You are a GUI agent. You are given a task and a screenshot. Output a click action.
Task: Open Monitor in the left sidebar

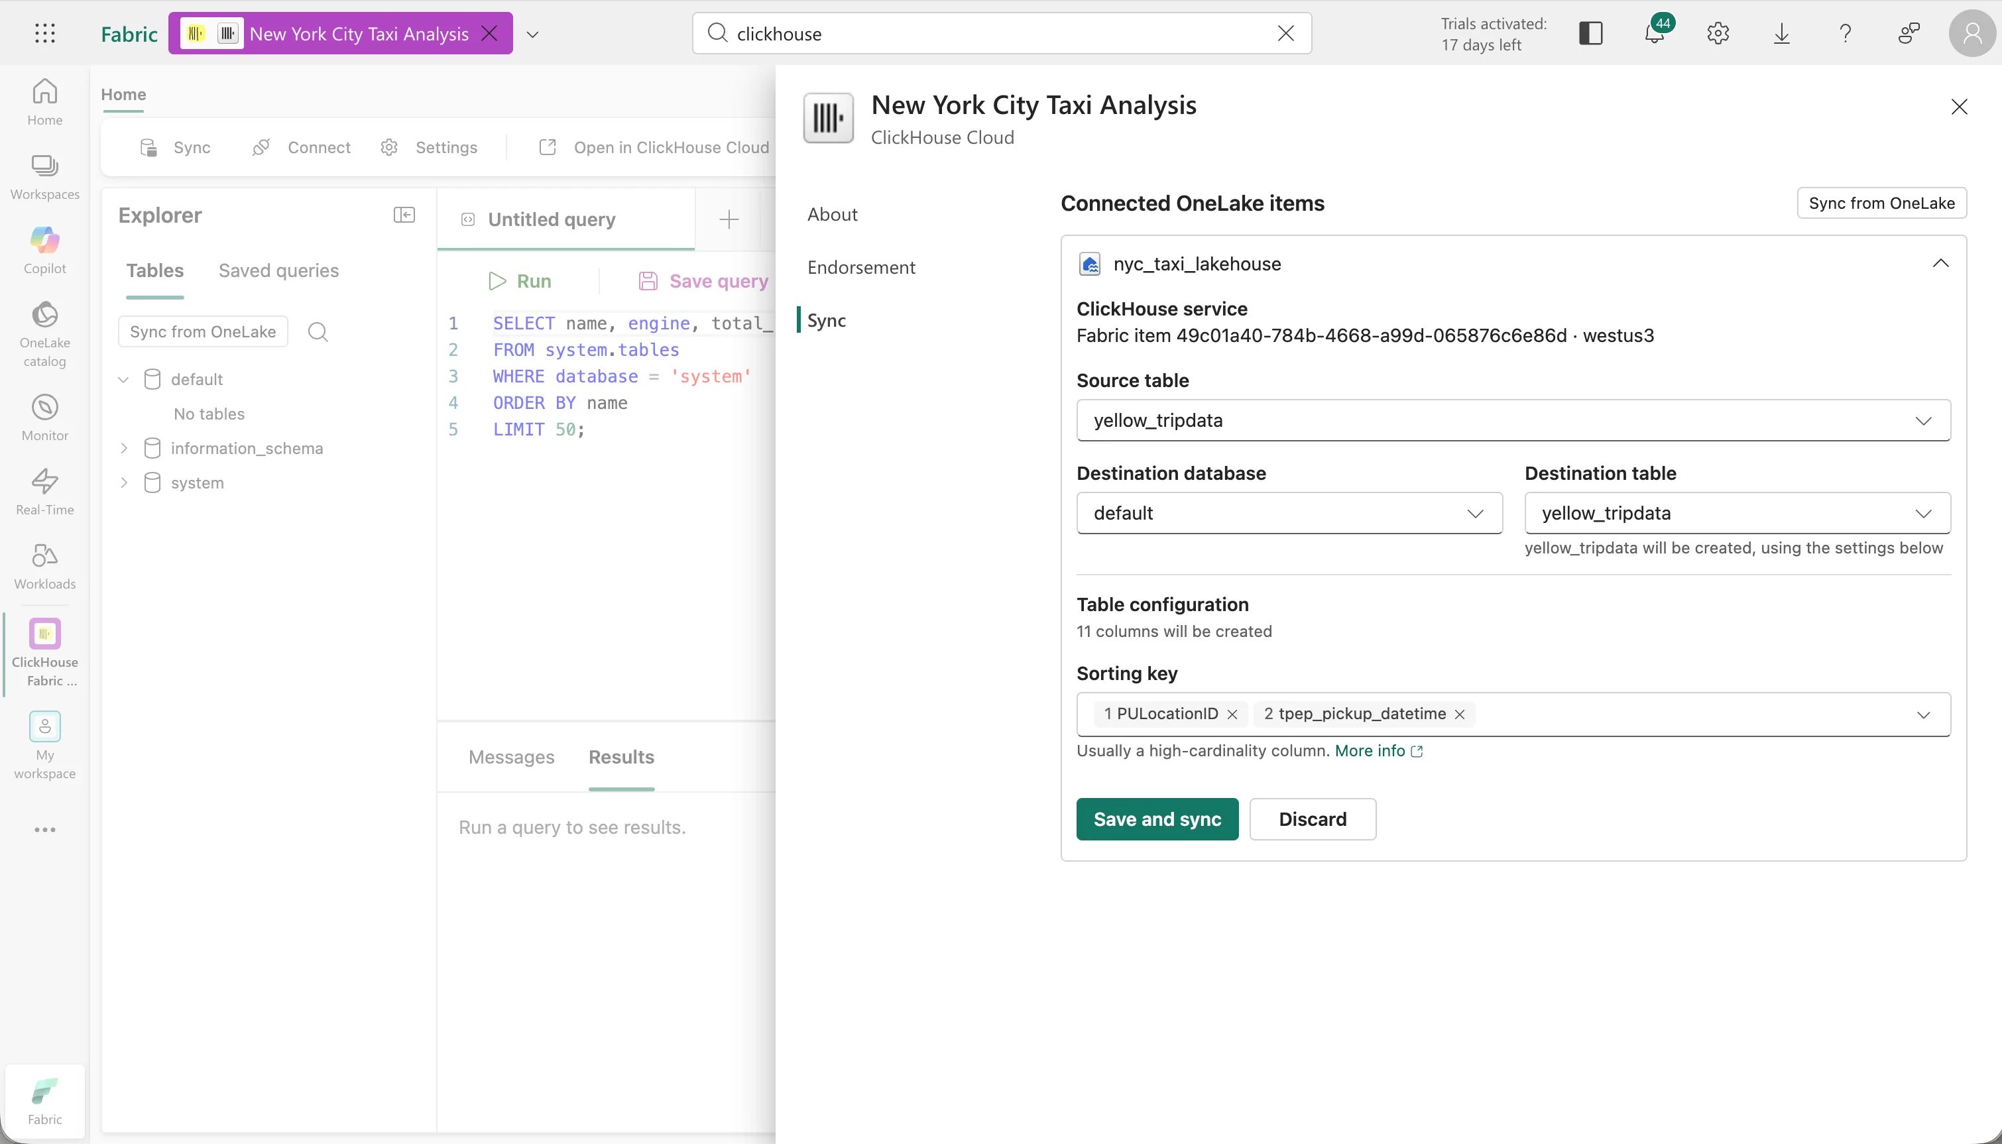45,418
